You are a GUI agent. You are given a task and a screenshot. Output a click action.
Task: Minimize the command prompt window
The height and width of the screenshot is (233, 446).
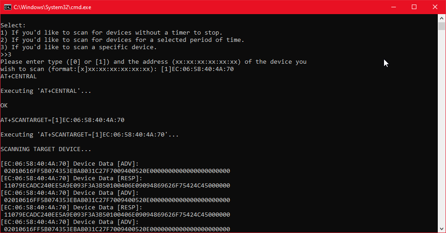[394, 7]
